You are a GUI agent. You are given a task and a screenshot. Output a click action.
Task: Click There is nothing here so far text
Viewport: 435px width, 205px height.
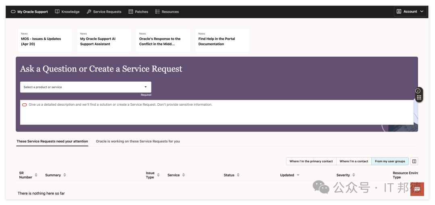41,193
